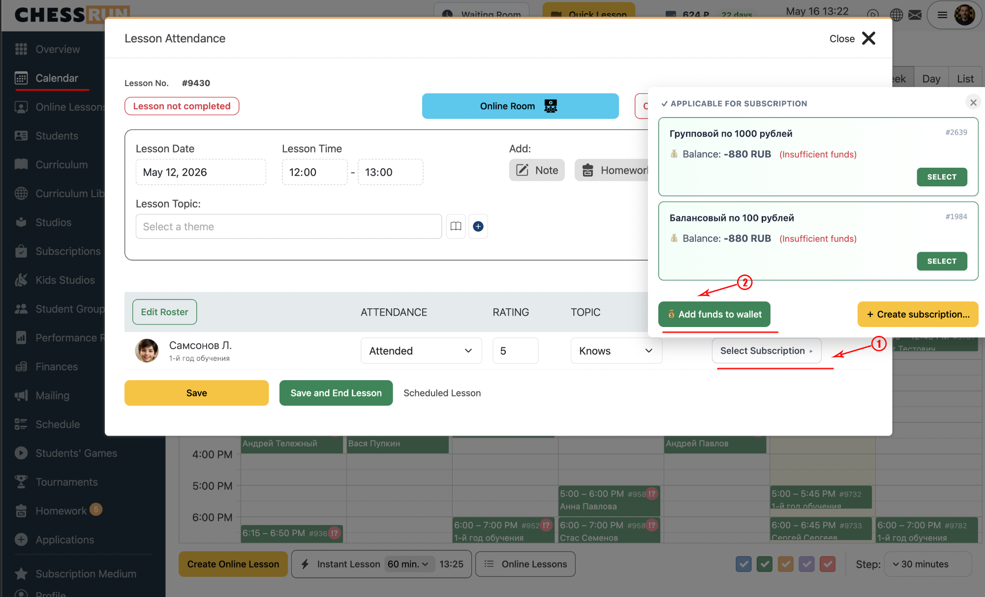Viewport: 985px width, 597px height.
Task: Toggle the orange calendar filter checkbox
Action: click(x=786, y=564)
